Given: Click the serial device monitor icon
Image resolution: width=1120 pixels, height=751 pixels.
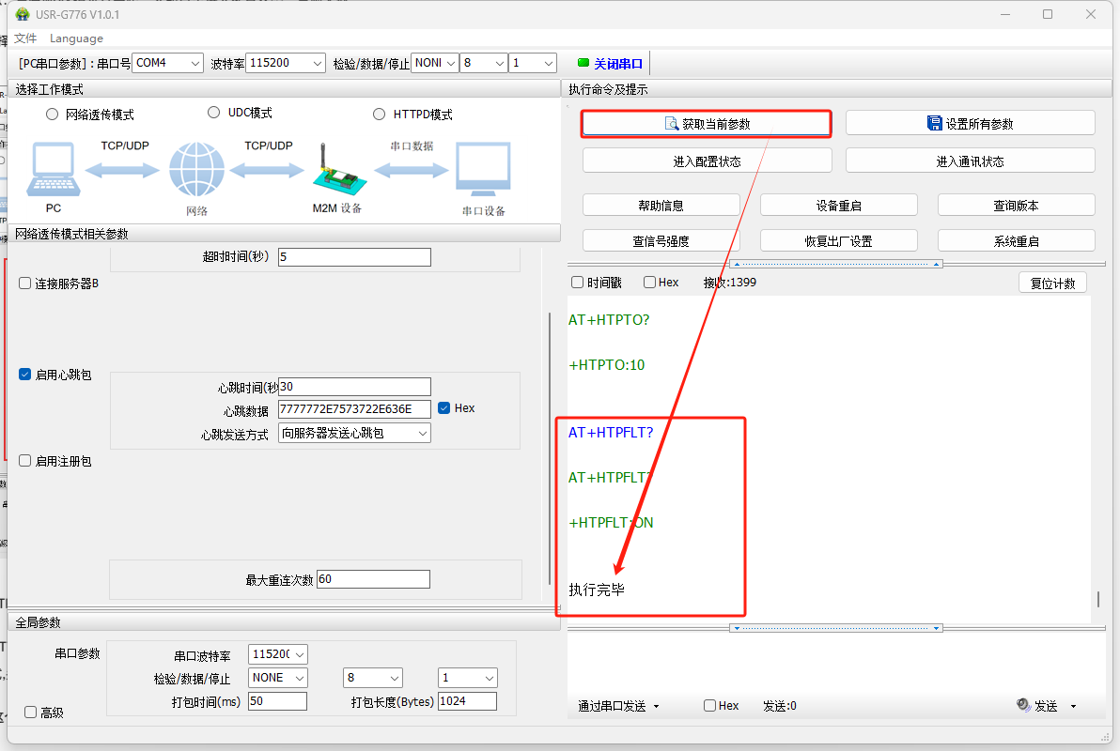Looking at the screenshot, I should point(483,171).
